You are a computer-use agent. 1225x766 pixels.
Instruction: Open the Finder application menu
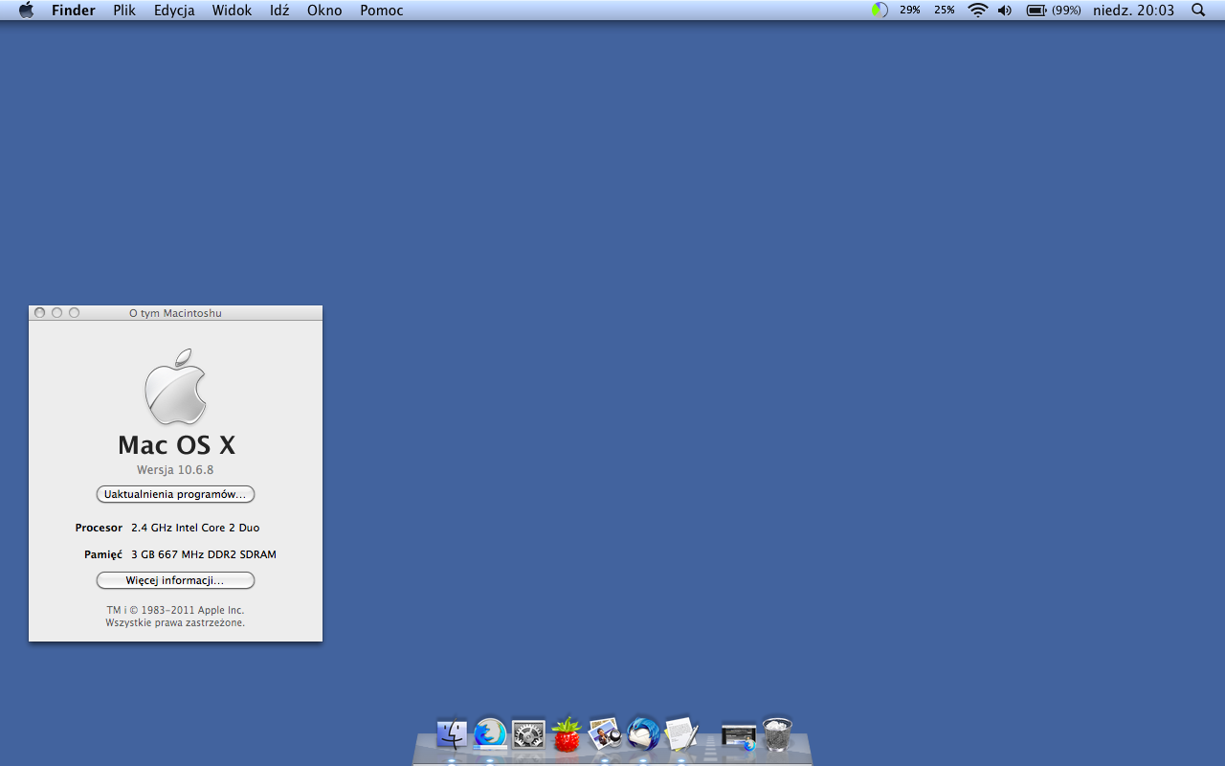74,11
